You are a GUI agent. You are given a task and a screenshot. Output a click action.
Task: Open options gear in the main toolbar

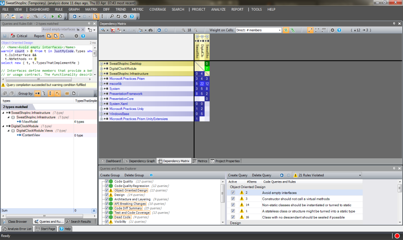(125, 16)
